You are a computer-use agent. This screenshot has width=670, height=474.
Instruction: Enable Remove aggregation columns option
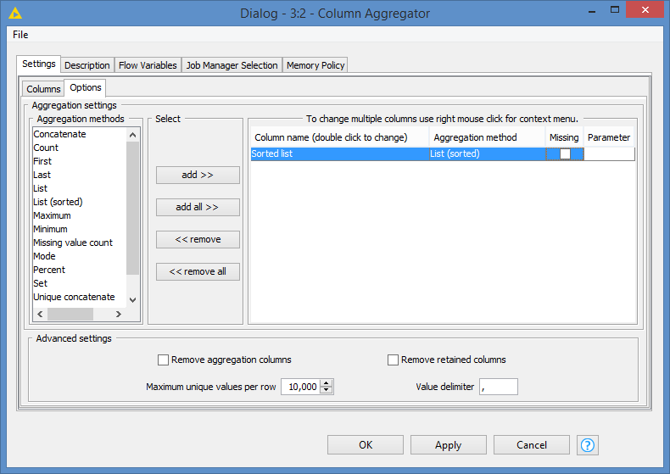[x=164, y=360]
